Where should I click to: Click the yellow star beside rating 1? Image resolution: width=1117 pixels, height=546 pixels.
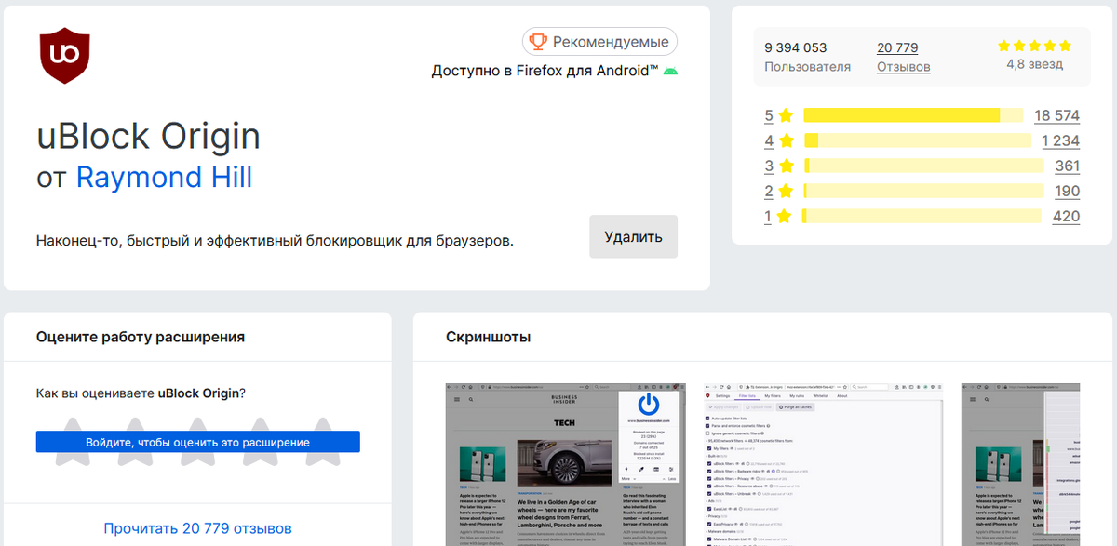tap(786, 216)
